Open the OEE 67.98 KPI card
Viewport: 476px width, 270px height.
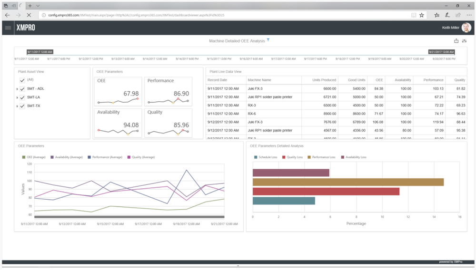click(x=118, y=92)
